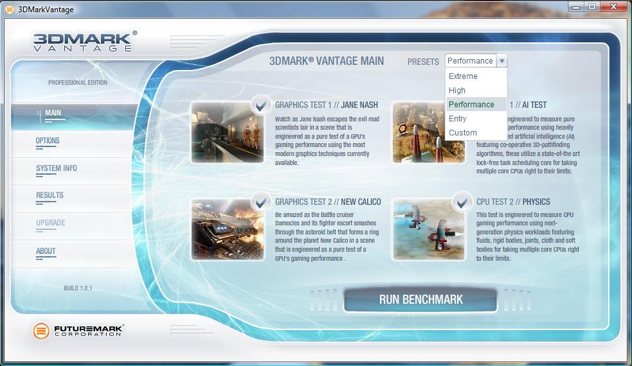The image size is (632, 366).
Task: Click the PROFESSIONAL EDITION label
Action: [x=78, y=83]
